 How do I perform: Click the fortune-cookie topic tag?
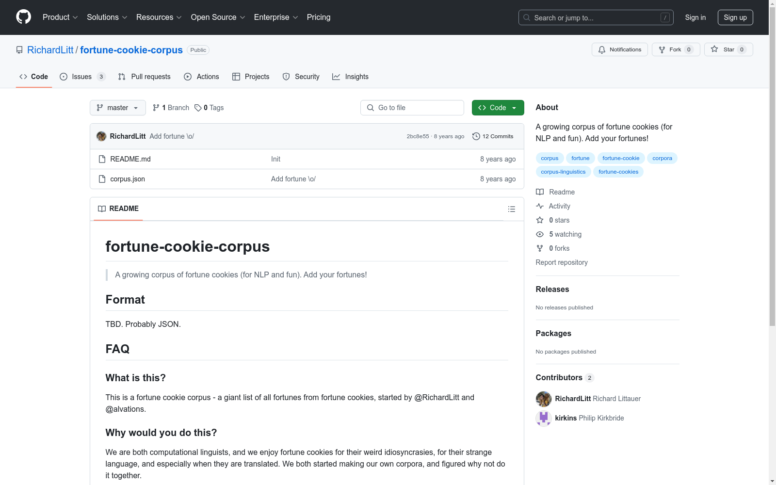tap(621, 158)
